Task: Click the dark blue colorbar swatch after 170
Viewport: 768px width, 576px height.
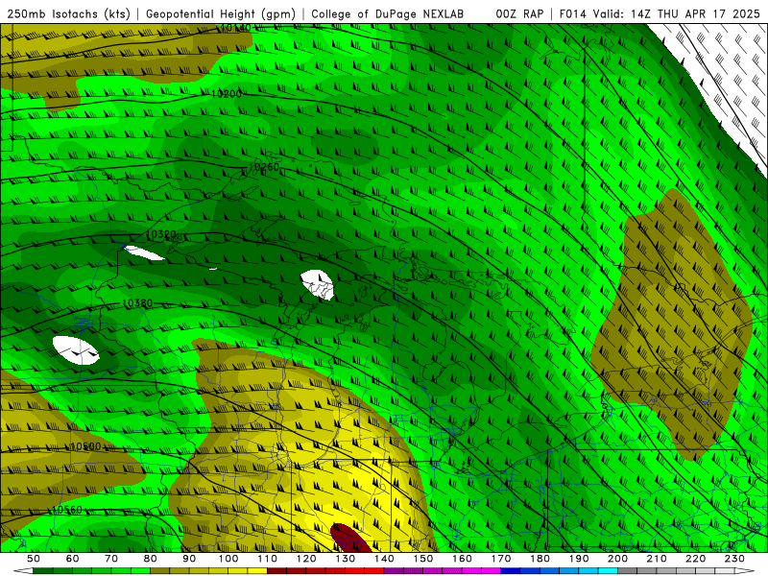Action: click(x=511, y=571)
